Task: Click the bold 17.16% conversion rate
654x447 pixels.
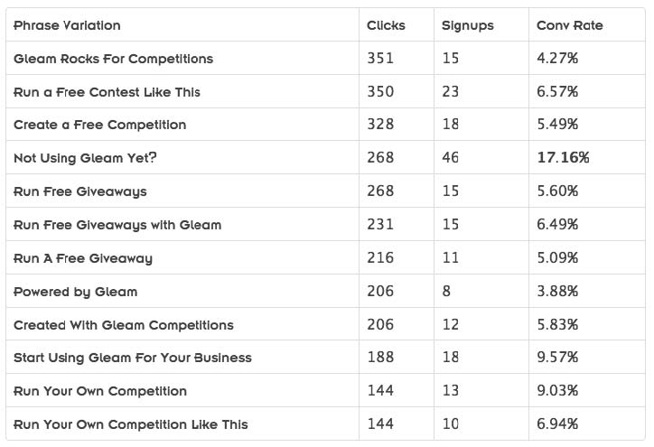Action: (563, 158)
